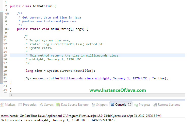This screenshot has height=129, width=196.
Task: Open the Markers view tab
Action: [8, 105]
